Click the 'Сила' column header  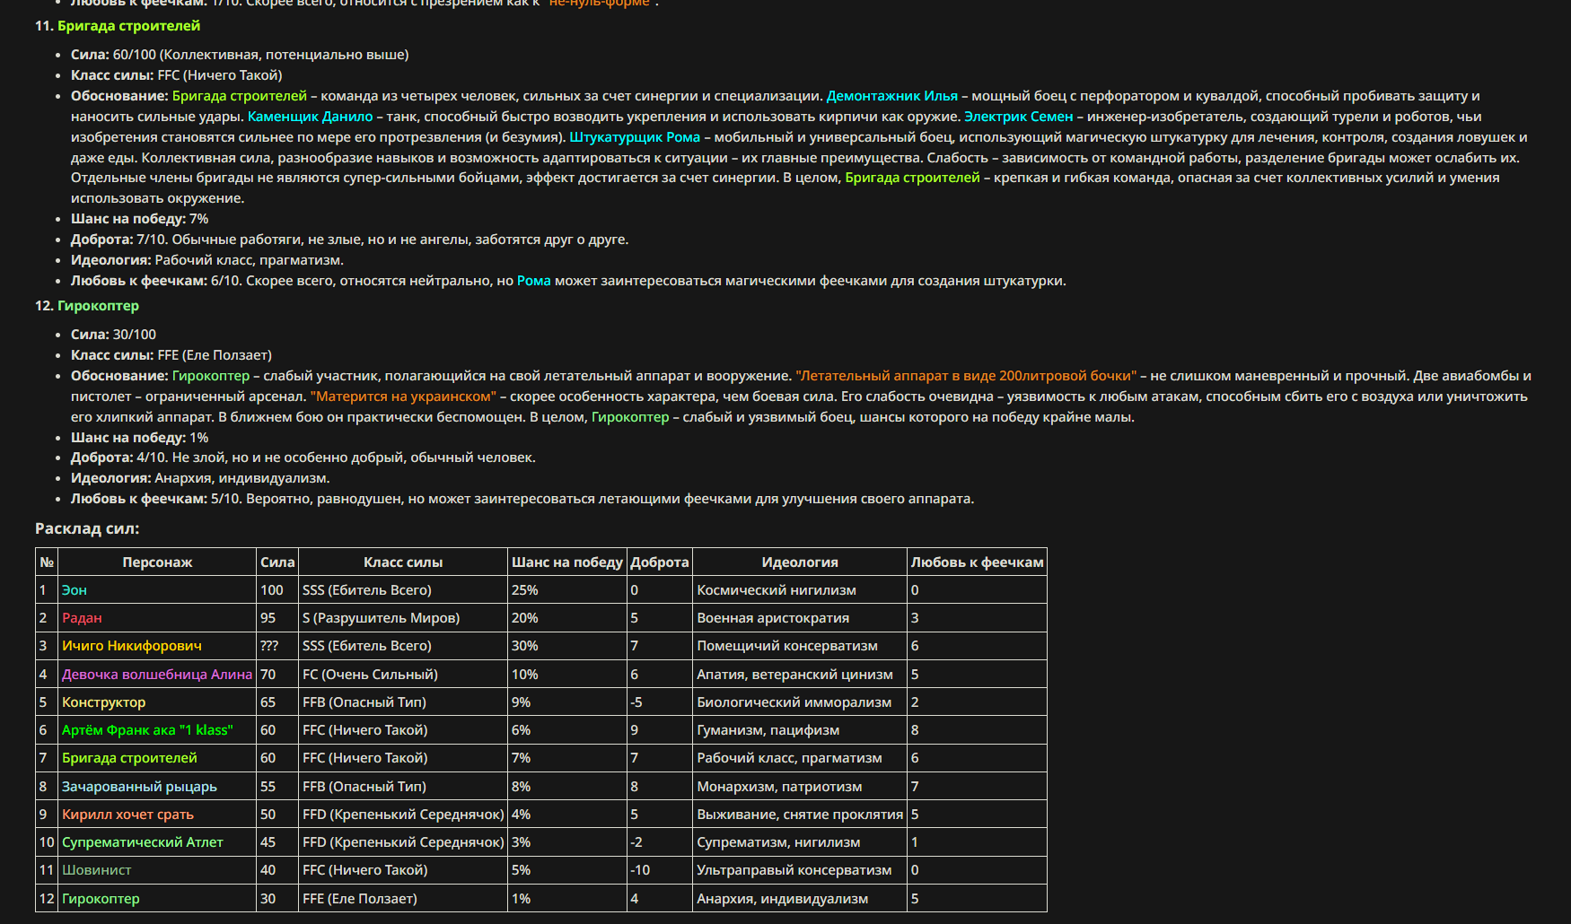(x=277, y=562)
